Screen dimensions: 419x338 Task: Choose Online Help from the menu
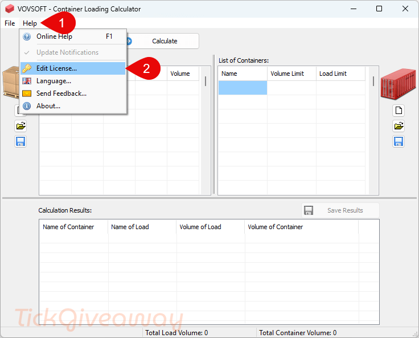tap(73, 36)
